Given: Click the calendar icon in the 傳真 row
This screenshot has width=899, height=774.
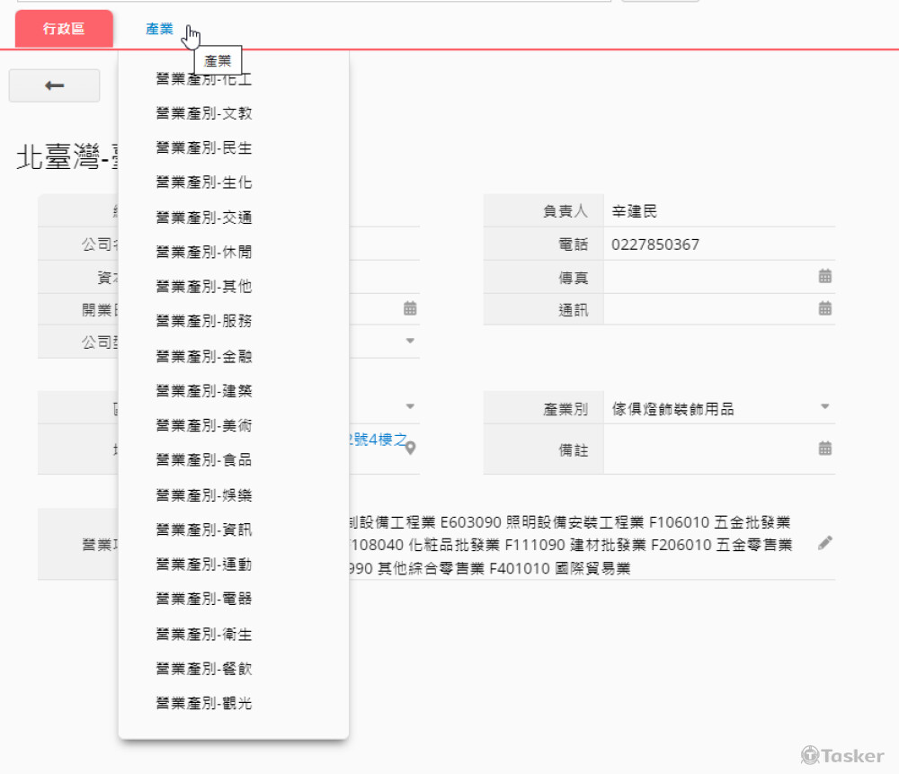Looking at the screenshot, I should pos(824,276).
